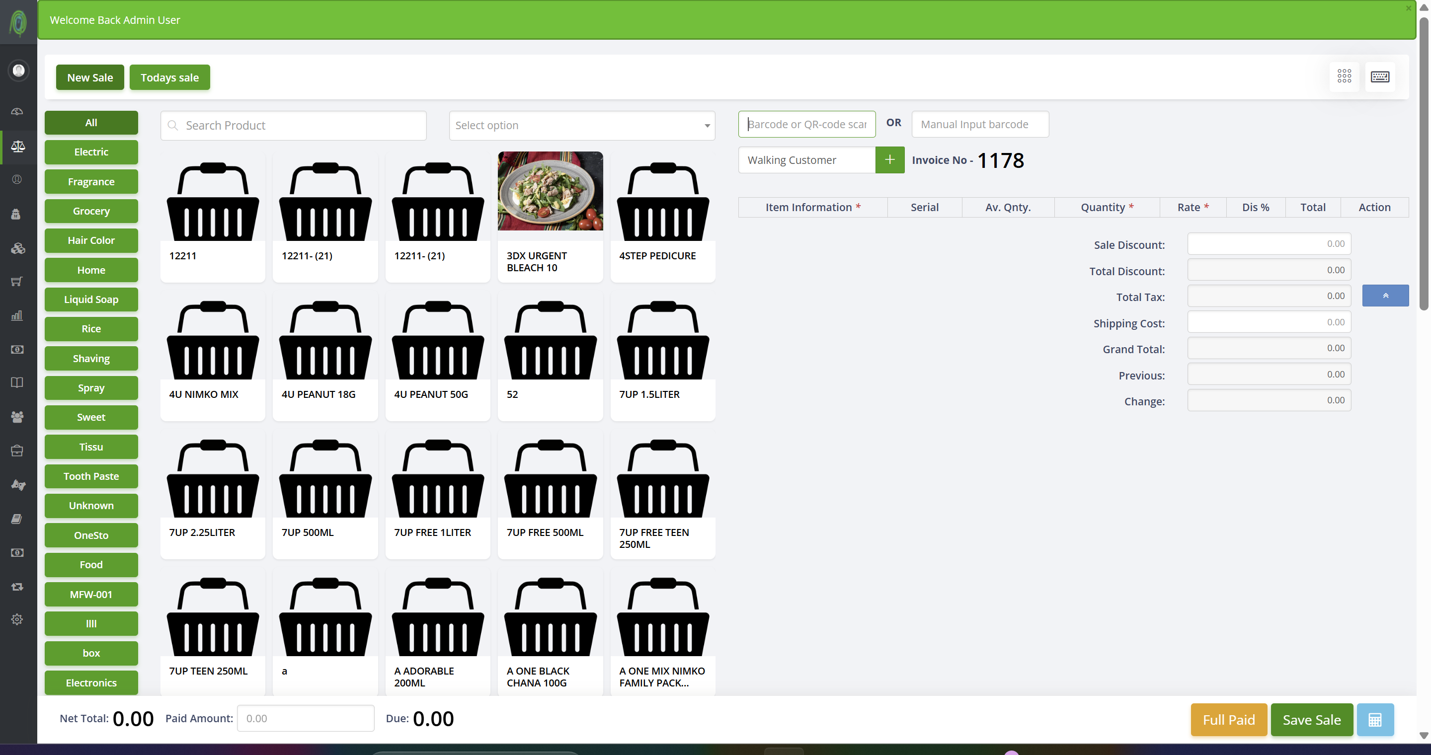
Task: Select the Hair Color category
Action: [x=91, y=240]
